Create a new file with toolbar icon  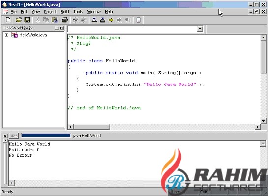tap(8, 20)
